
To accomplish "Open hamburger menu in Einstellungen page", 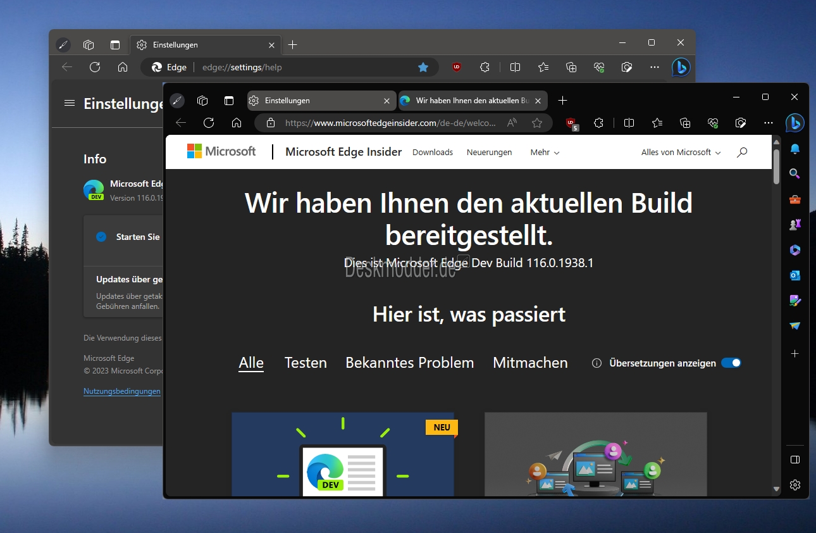I will (70, 103).
